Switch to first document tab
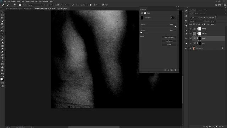This screenshot has width=227, height=128. click(x=18, y=9)
